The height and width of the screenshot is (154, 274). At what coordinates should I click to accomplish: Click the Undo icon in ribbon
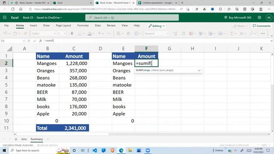[6, 33]
